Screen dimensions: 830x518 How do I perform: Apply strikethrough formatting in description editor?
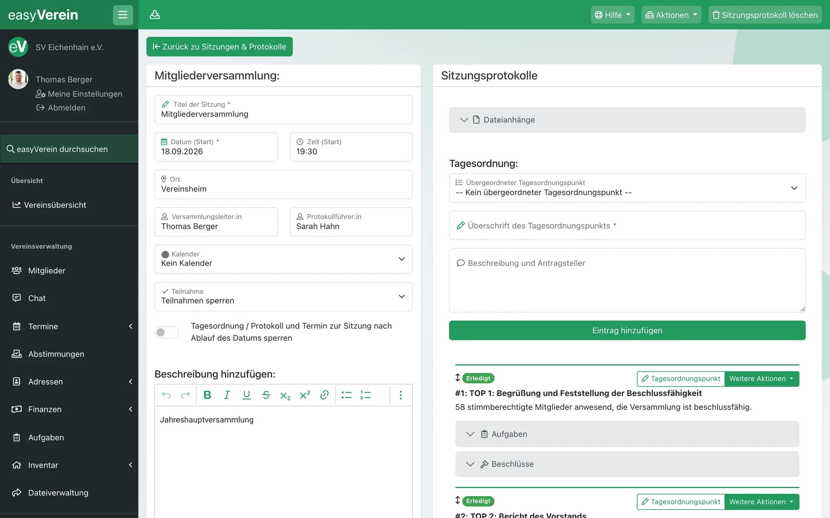(x=266, y=395)
